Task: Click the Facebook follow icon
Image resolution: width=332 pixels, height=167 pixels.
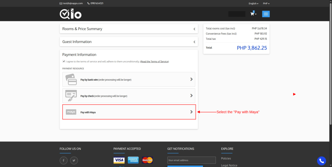Action: 64,160
